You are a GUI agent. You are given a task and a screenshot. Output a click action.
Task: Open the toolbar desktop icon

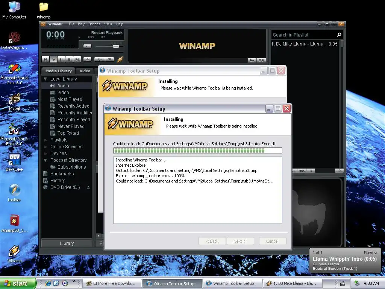(14, 193)
